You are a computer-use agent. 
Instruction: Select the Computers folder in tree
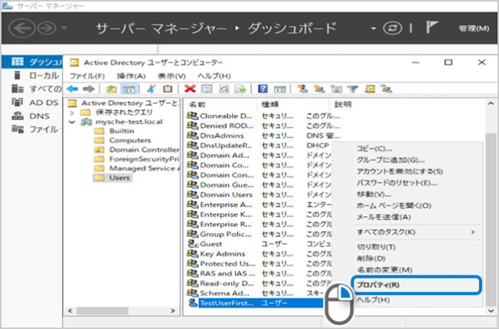coord(130,140)
